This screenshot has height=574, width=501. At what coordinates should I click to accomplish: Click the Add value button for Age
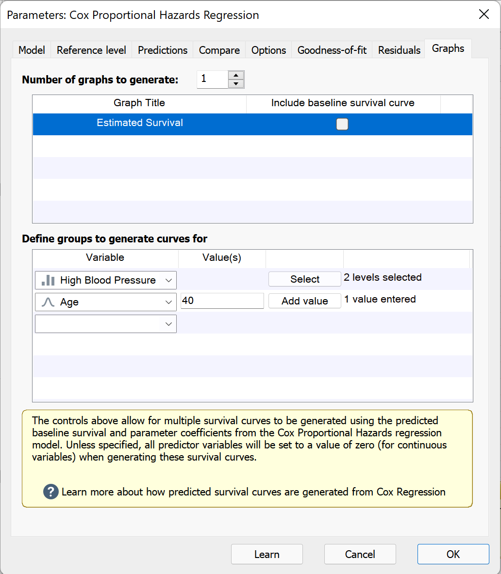click(304, 301)
